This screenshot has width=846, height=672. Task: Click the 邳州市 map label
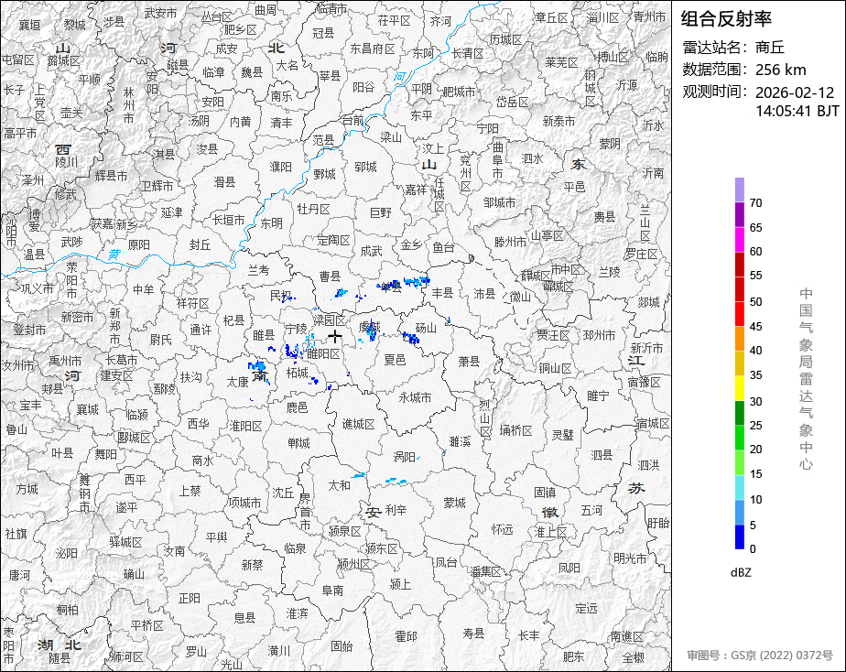[x=599, y=335]
